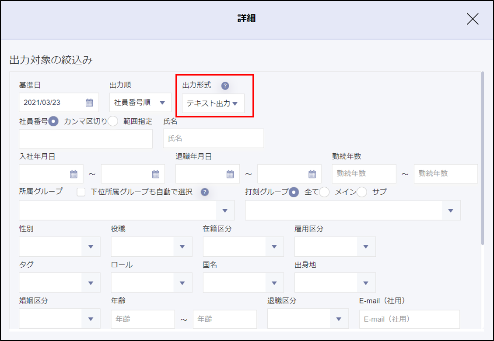Open calendar picker for 基準日 field
494x341 pixels.
pos(89,103)
